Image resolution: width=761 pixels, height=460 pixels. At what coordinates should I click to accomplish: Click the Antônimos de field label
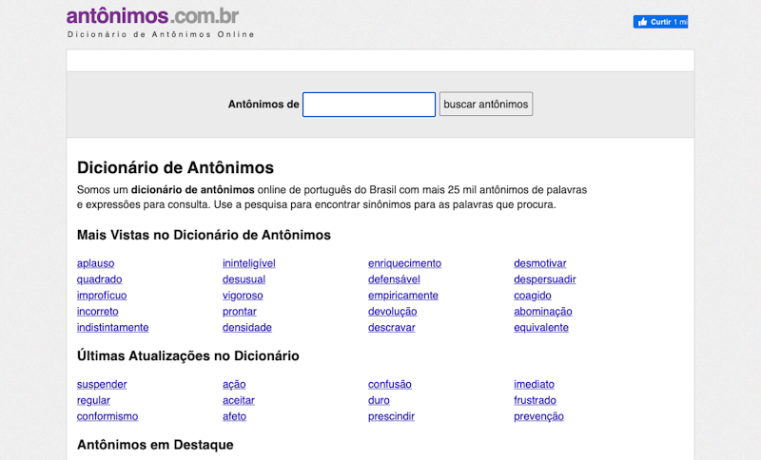click(x=263, y=105)
